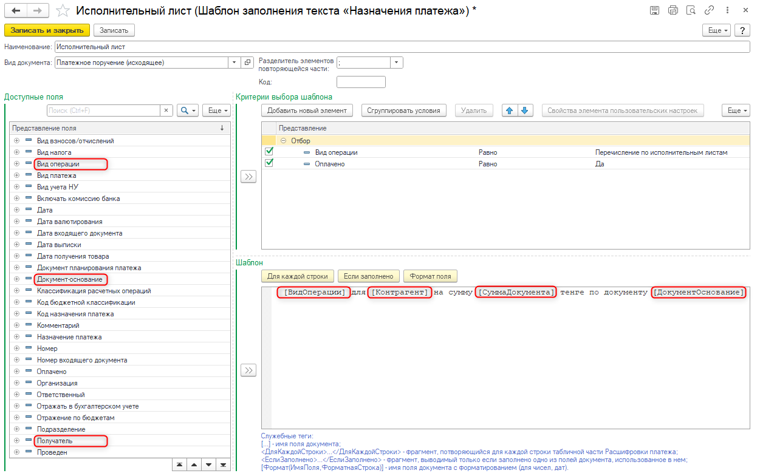Move criteria element up with blue arrow
Viewport: 760px width, 476px height.
(510, 110)
